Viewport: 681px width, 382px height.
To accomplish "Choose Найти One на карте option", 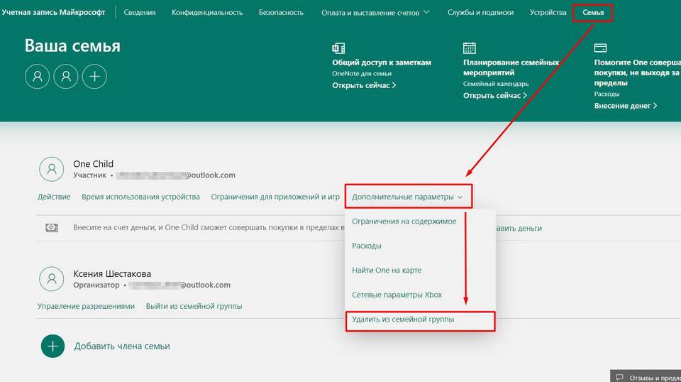I will (x=387, y=271).
